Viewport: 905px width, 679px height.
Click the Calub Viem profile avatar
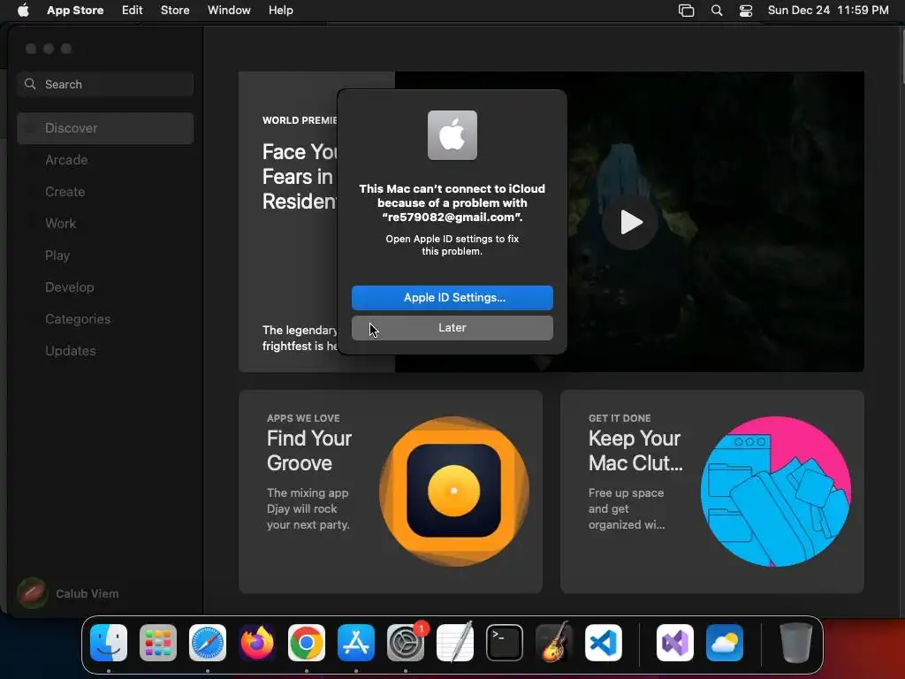pyautogui.click(x=33, y=593)
